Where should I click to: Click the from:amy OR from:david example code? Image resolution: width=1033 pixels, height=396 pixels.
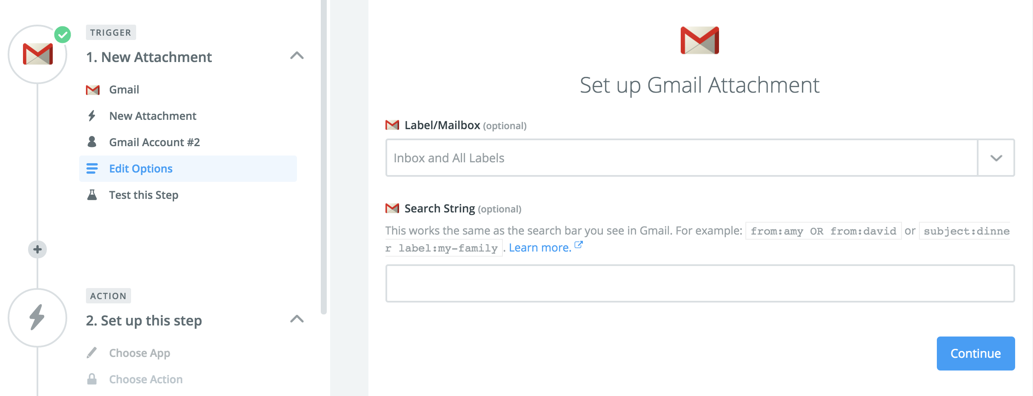click(823, 231)
